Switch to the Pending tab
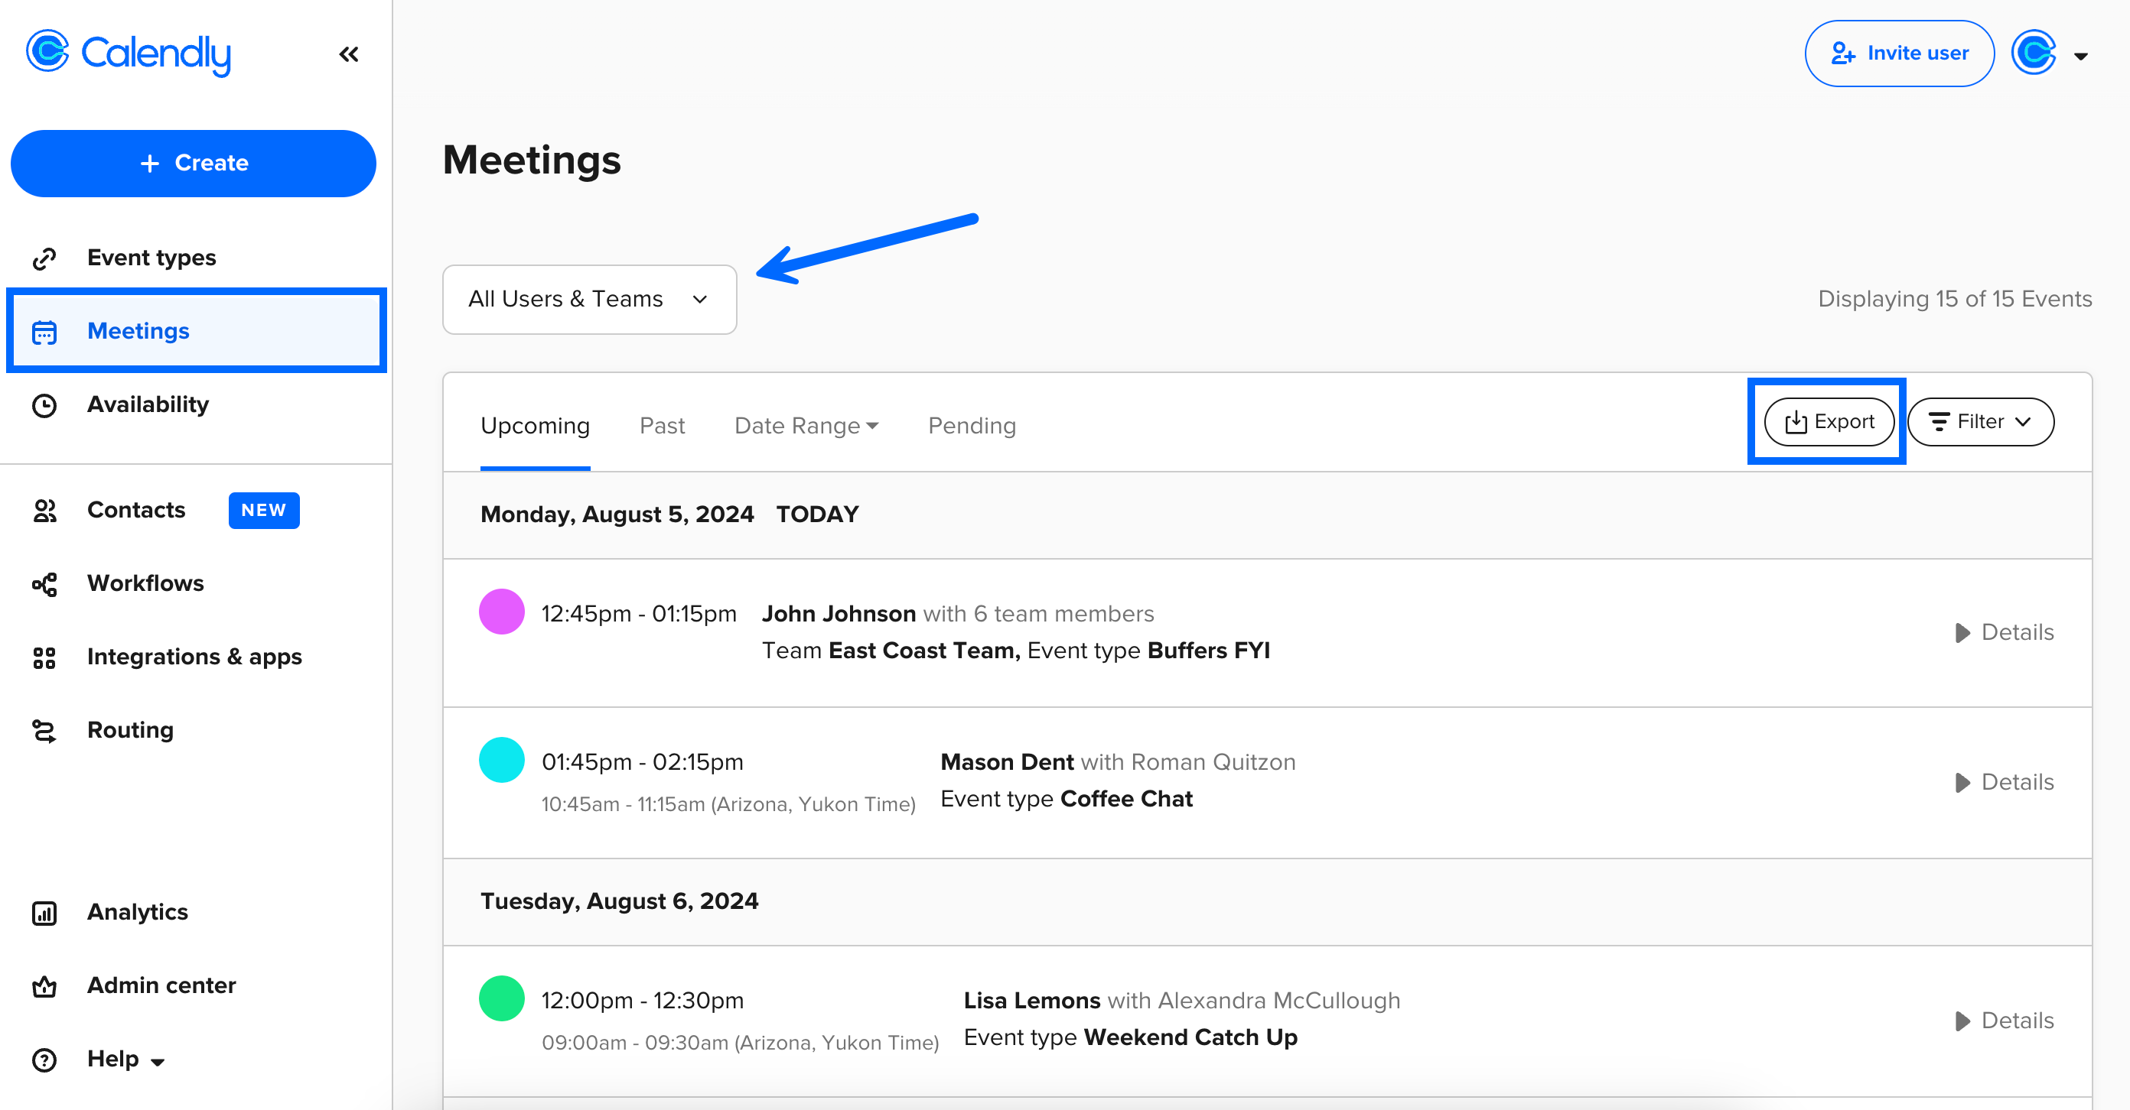Image resolution: width=2130 pixels, height=1110 pixels. pyautogui.click(x=972, y=425)
